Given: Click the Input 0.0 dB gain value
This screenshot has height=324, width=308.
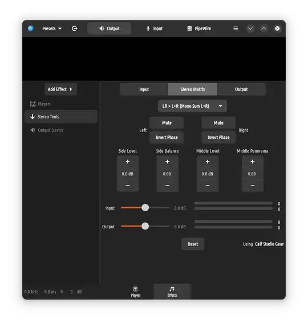Looking at the screenshot, I should pos(180,208).
